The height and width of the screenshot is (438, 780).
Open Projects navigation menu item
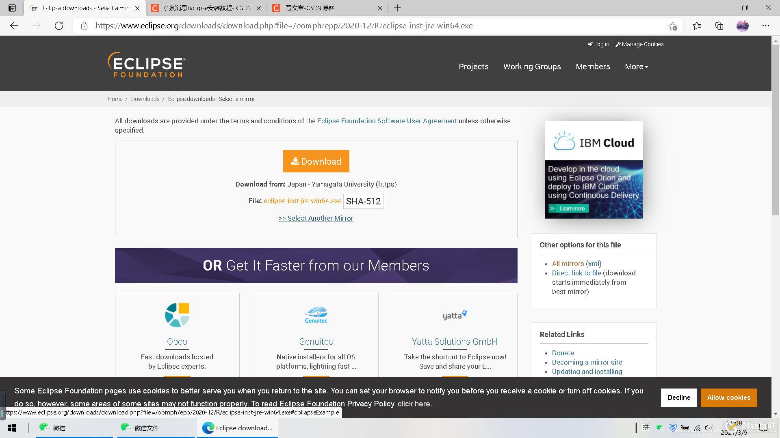point(474,67)
